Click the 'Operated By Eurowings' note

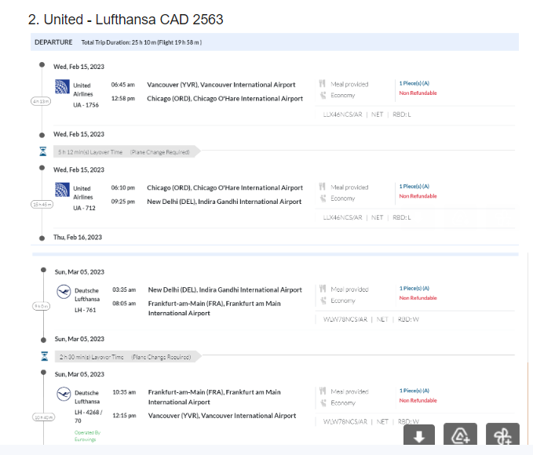[x=87, y=435]
